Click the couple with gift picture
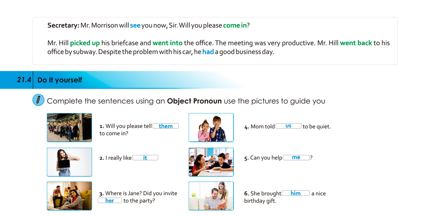421x216 pixels. (x=211, y=196)
